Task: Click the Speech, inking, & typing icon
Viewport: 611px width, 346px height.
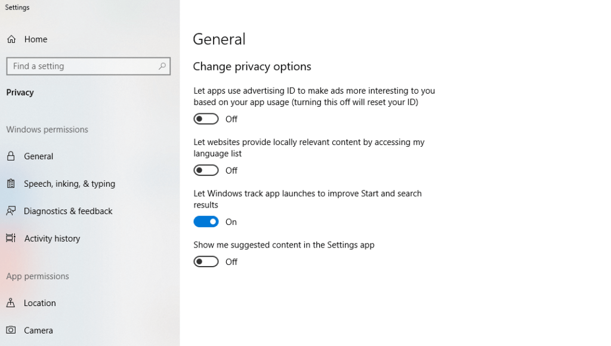Action: [10, 184]
